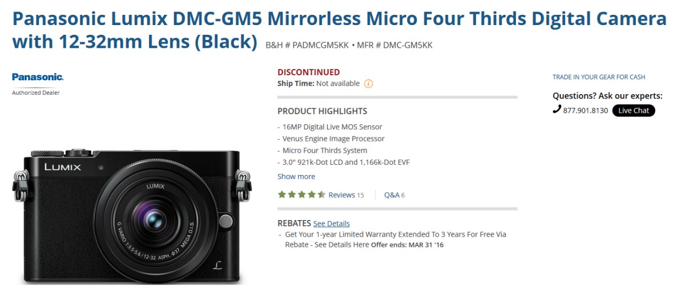
Task: Click the B&H # PADMCGM5KK item number
Action: [x=306, y=45]
